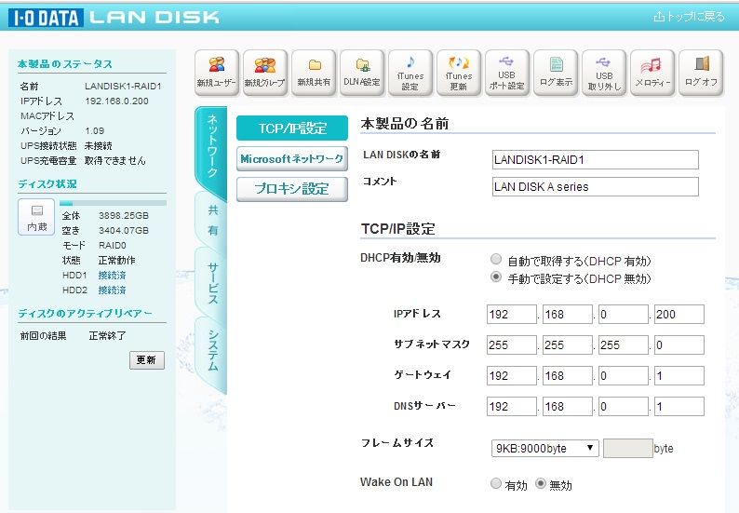Viewport: 739px width, 513px height.
Task: Click the custom frame size byte field
Action: pyautogui.click(x=627, y=449)
